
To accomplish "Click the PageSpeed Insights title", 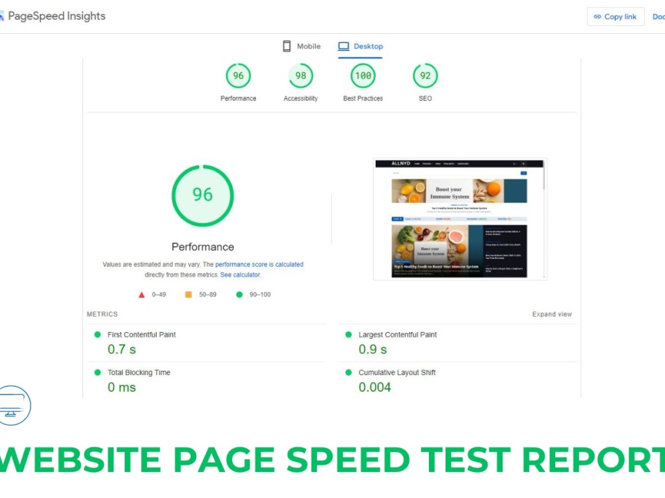I will [x=57, y=16].
